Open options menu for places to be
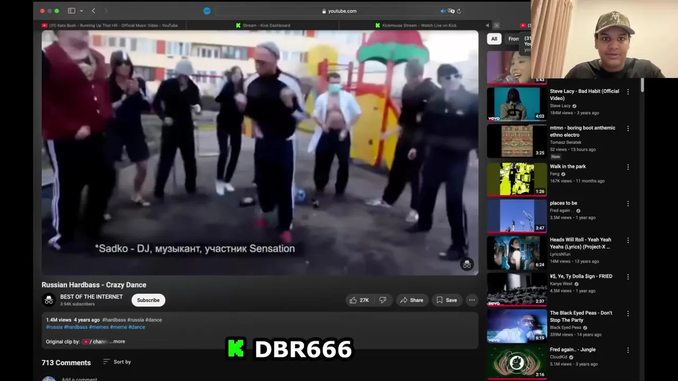Viewport: 678px width, 381px height. click(x=628, y=204)
